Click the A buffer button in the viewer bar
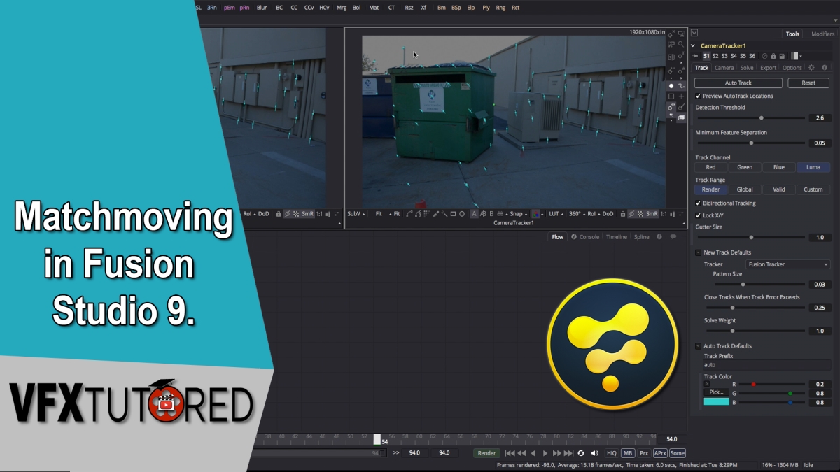This screenshot has height=472, width=840. pyautogui.click(x=474, y=214)
